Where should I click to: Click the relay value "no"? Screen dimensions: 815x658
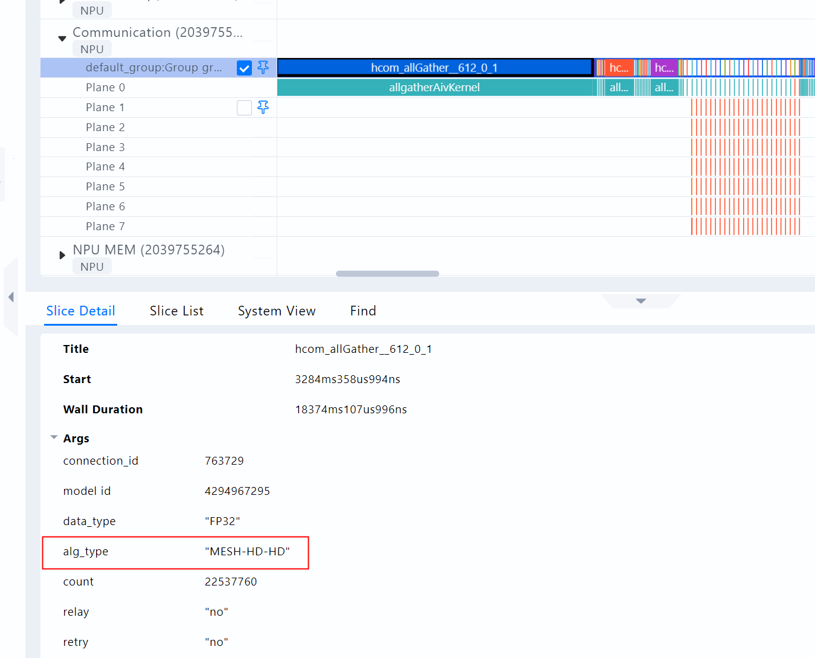[216, 612]
